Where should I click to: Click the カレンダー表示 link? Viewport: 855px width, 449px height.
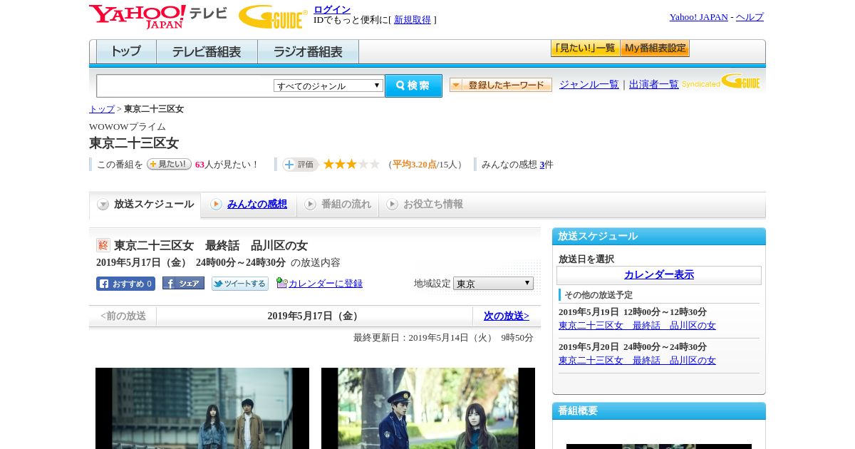(x=659, y=275)
